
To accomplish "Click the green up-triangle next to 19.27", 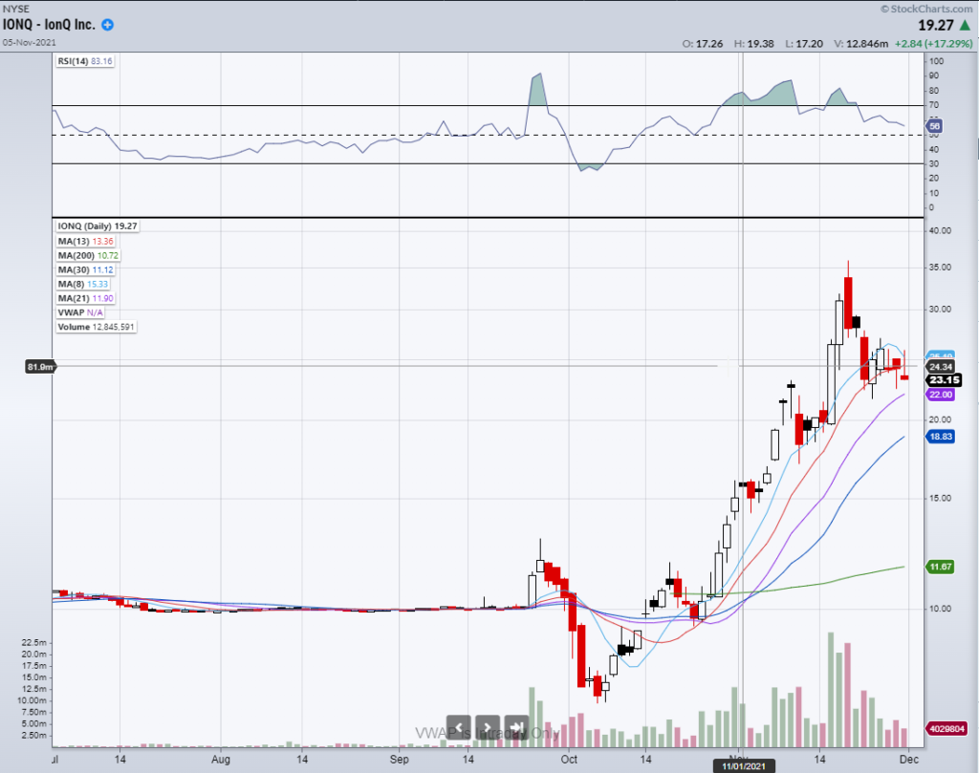I will click(x=968, y=26).
